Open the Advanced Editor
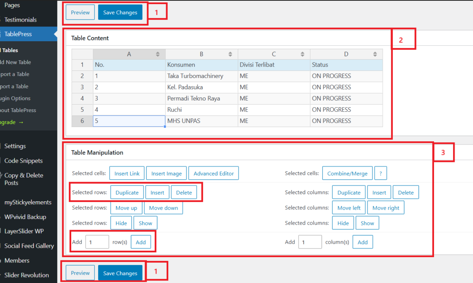 point(214,174)
